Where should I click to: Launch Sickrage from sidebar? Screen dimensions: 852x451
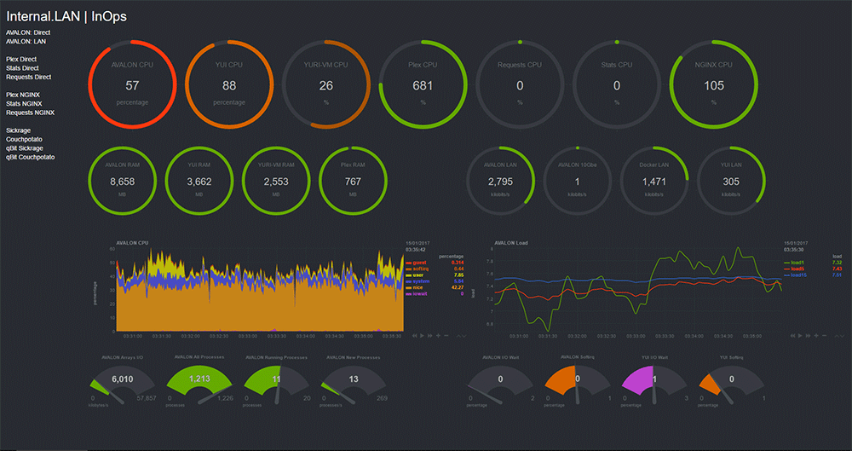click(19, 130)
